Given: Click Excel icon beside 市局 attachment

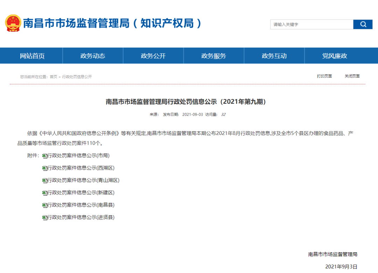Looking at the screenshot, I should (x=44, y=156).
